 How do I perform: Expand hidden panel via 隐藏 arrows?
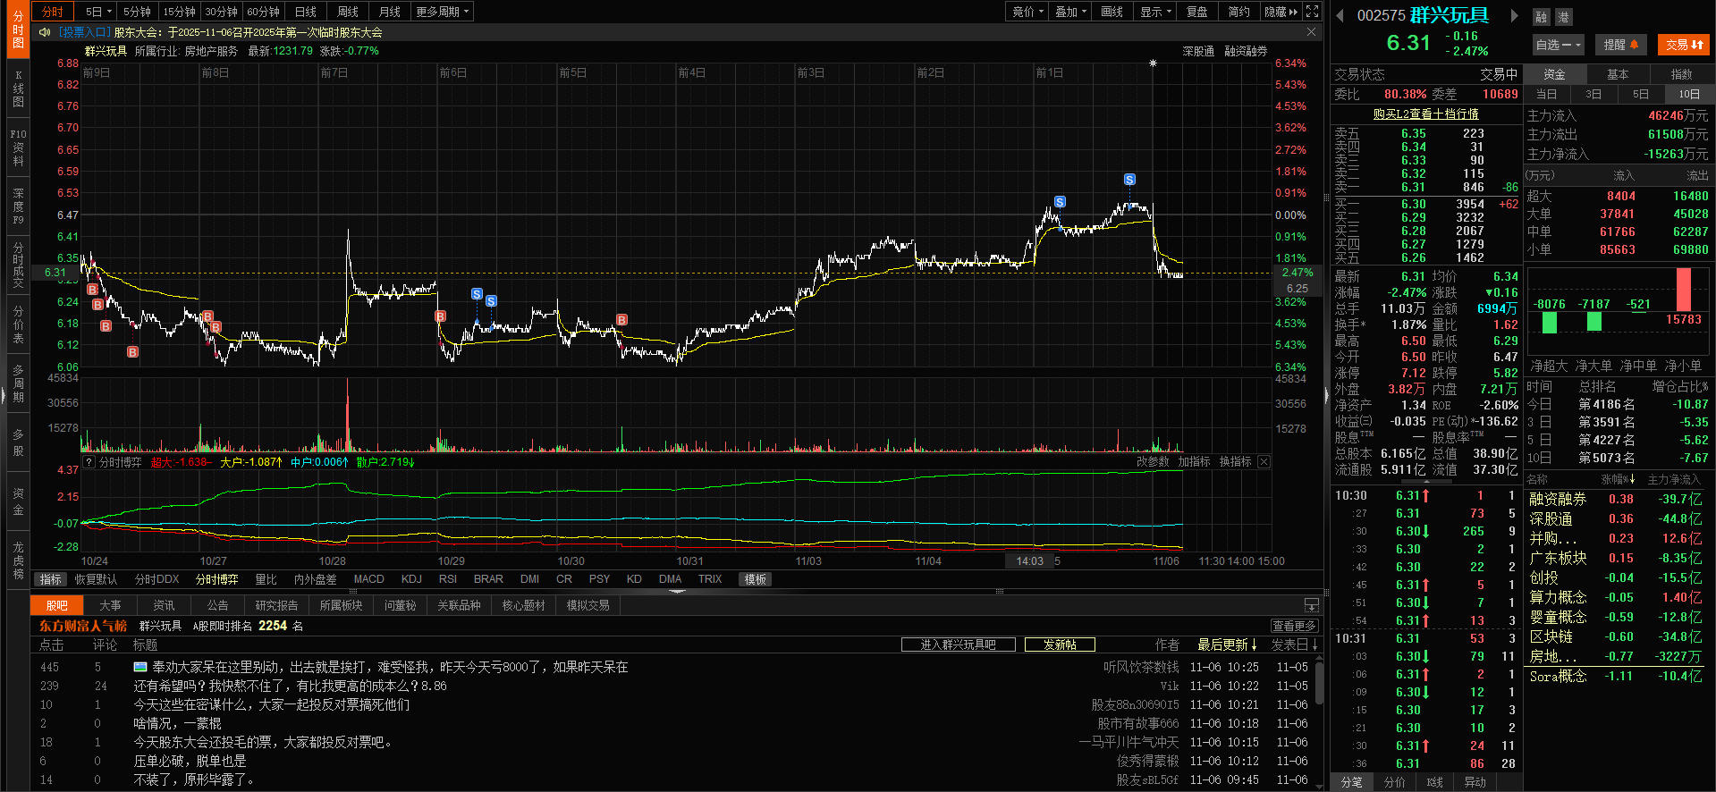(1281, 12)
